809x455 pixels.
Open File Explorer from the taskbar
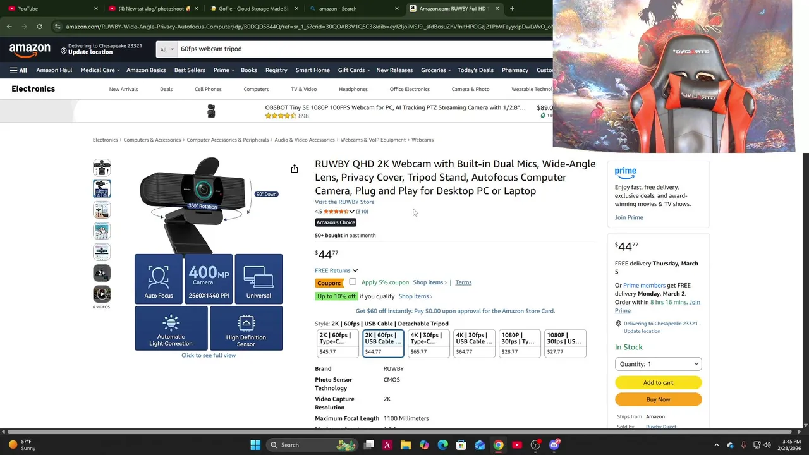click(x=406, y=445)
